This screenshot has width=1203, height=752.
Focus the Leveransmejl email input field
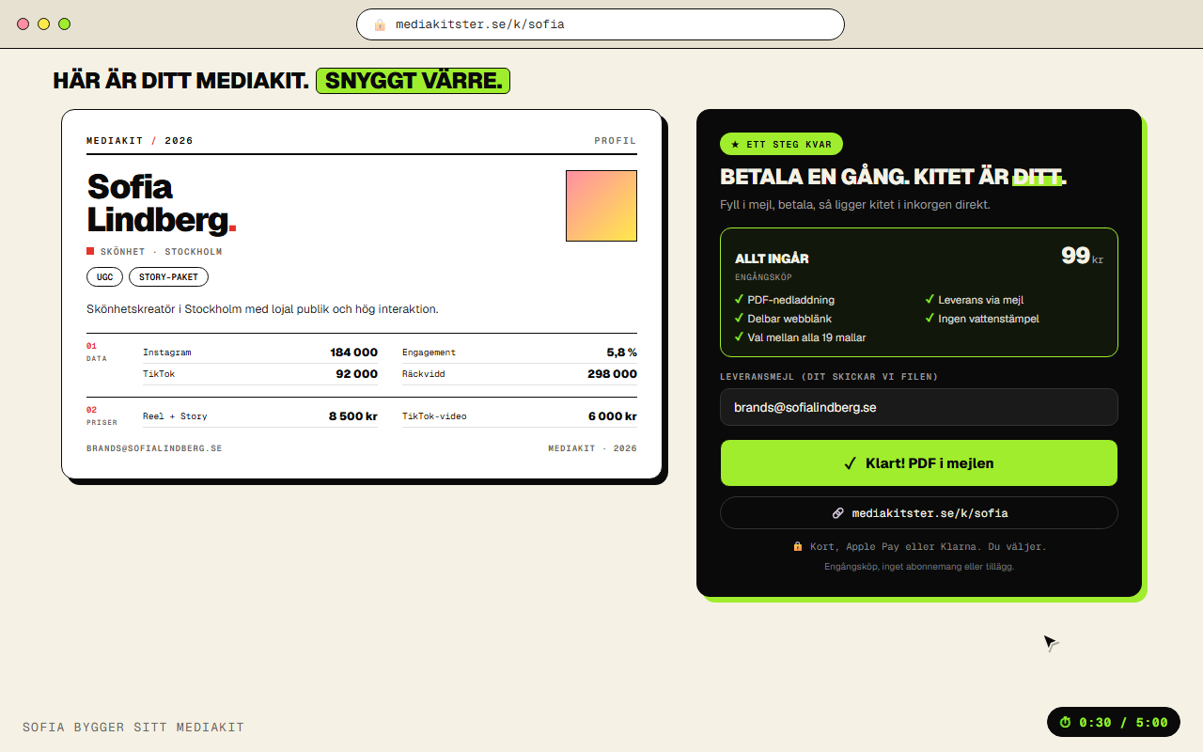click(919, 407)
